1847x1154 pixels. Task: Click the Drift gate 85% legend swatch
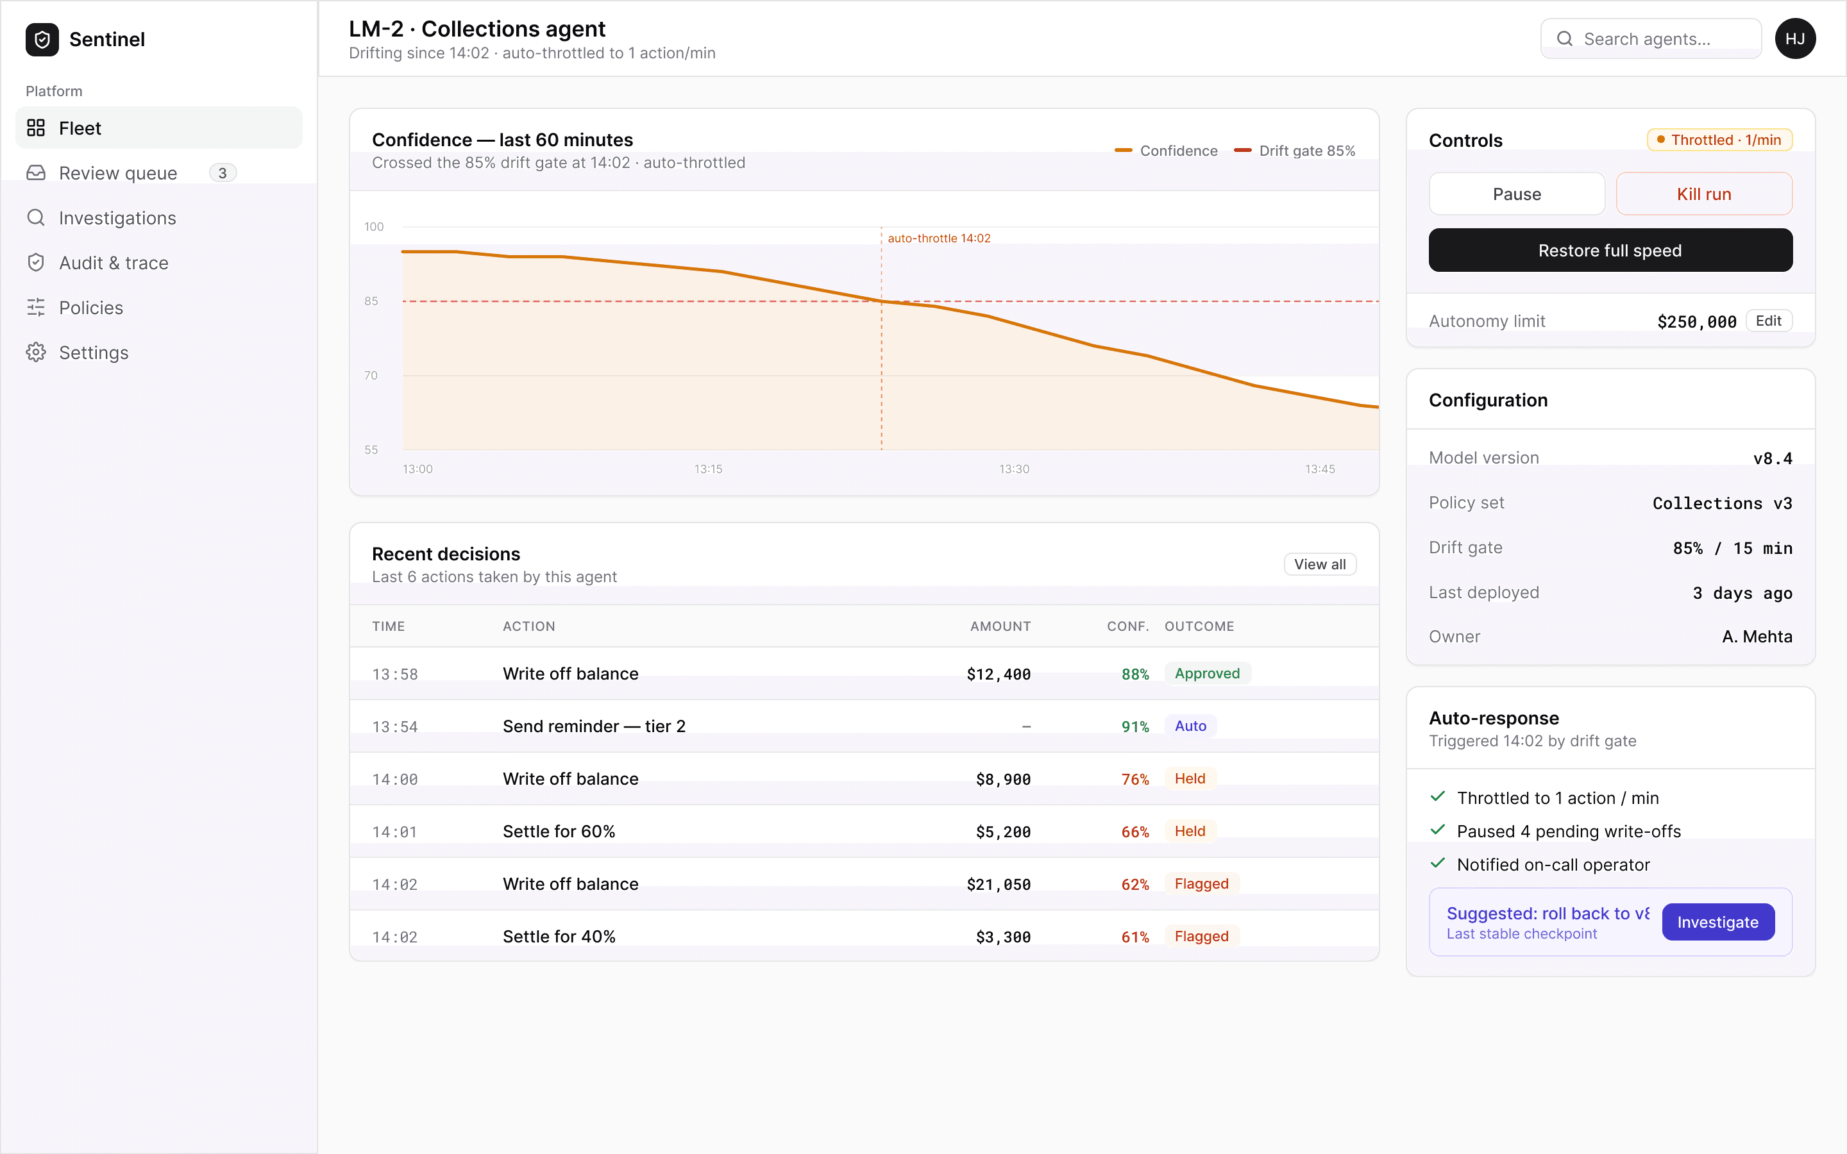pos(1242,151)
